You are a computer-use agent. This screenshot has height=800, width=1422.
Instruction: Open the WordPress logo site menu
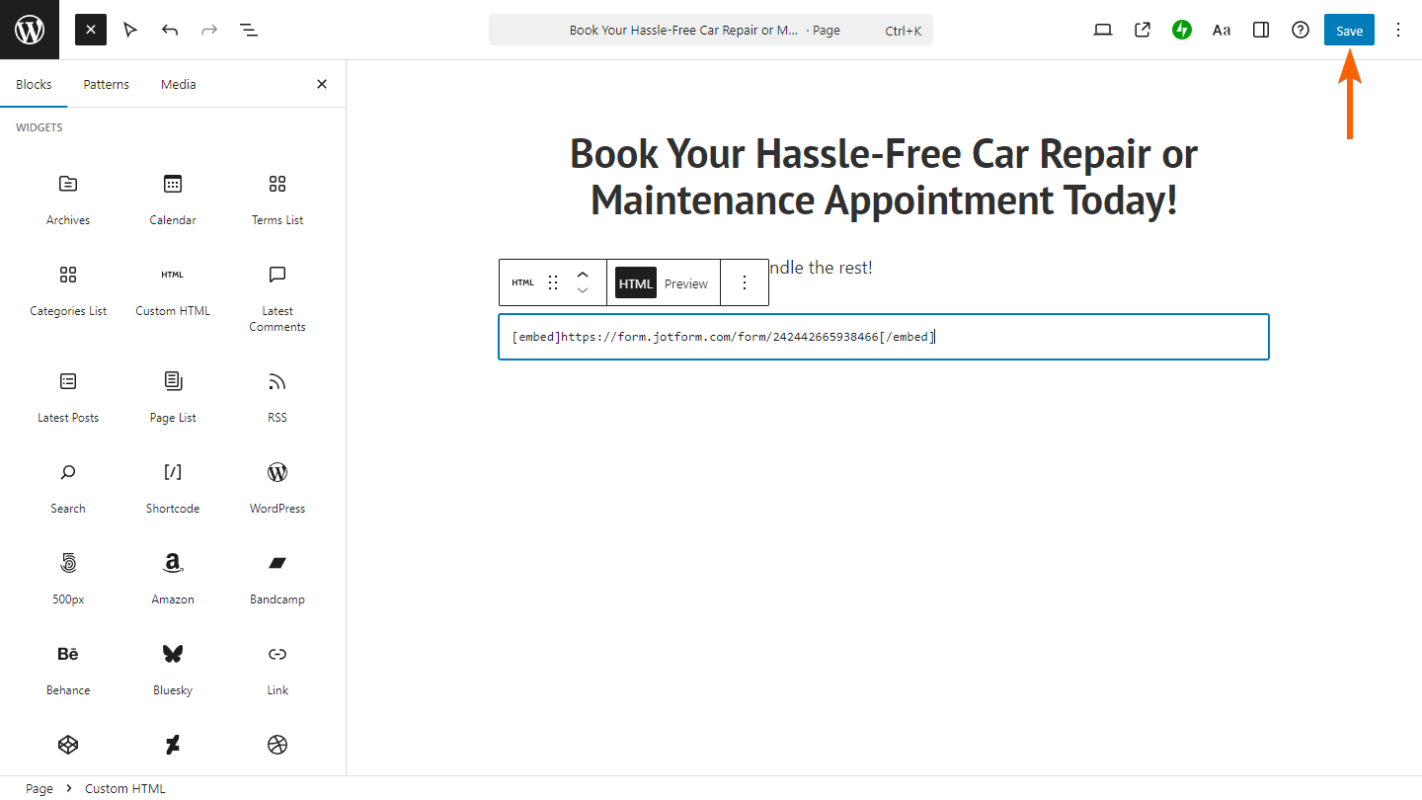30,30
